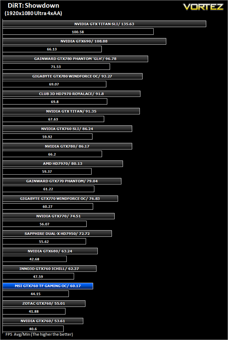Viewport: 228px width, 340px height.
Task: Click the FPS Avg/Min legend text
Action: point(39,334)
